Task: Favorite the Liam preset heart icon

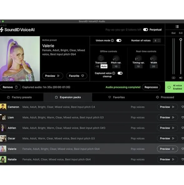Action: click(182, 117)
